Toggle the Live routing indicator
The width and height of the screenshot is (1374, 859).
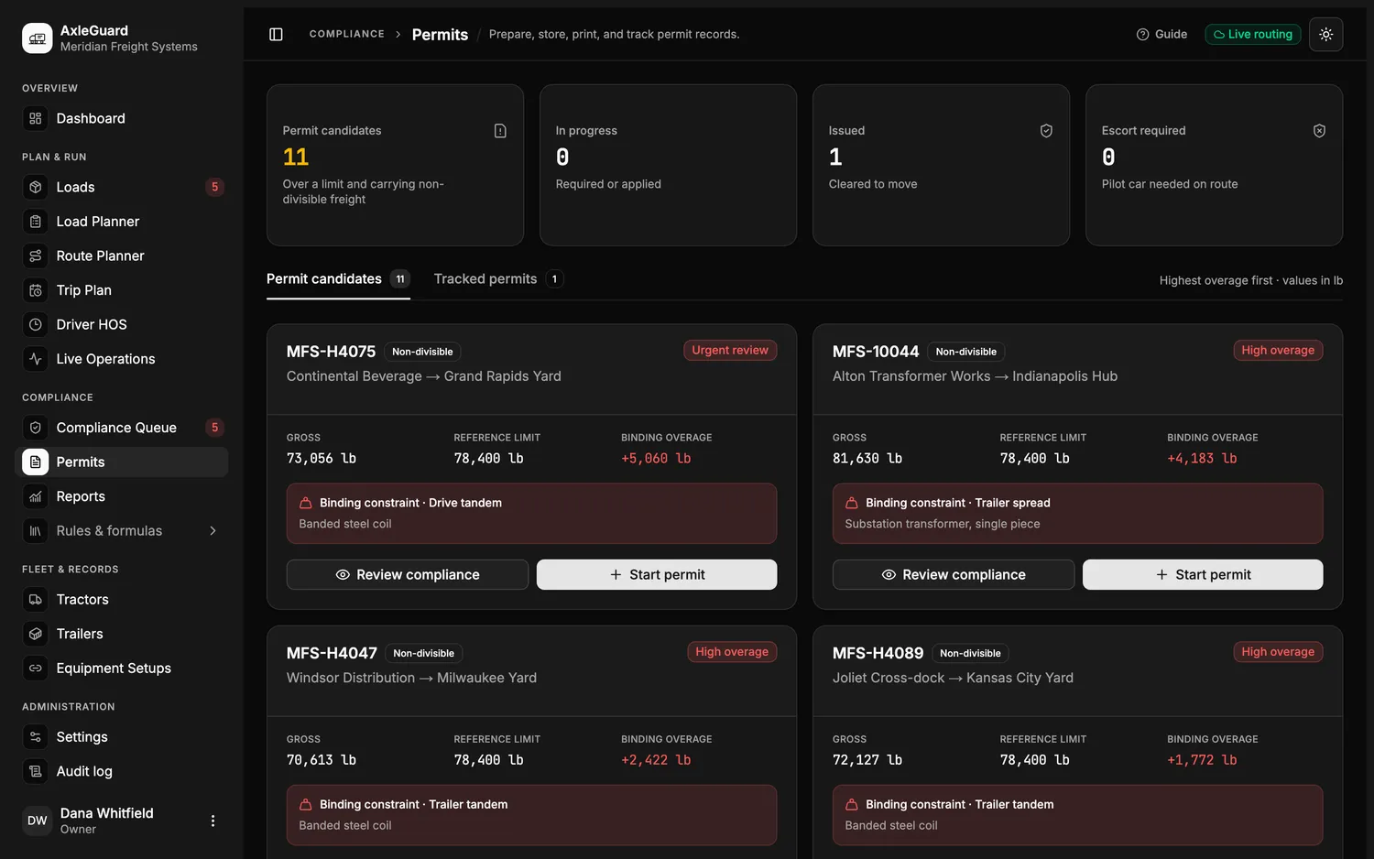coord(1252,34)
